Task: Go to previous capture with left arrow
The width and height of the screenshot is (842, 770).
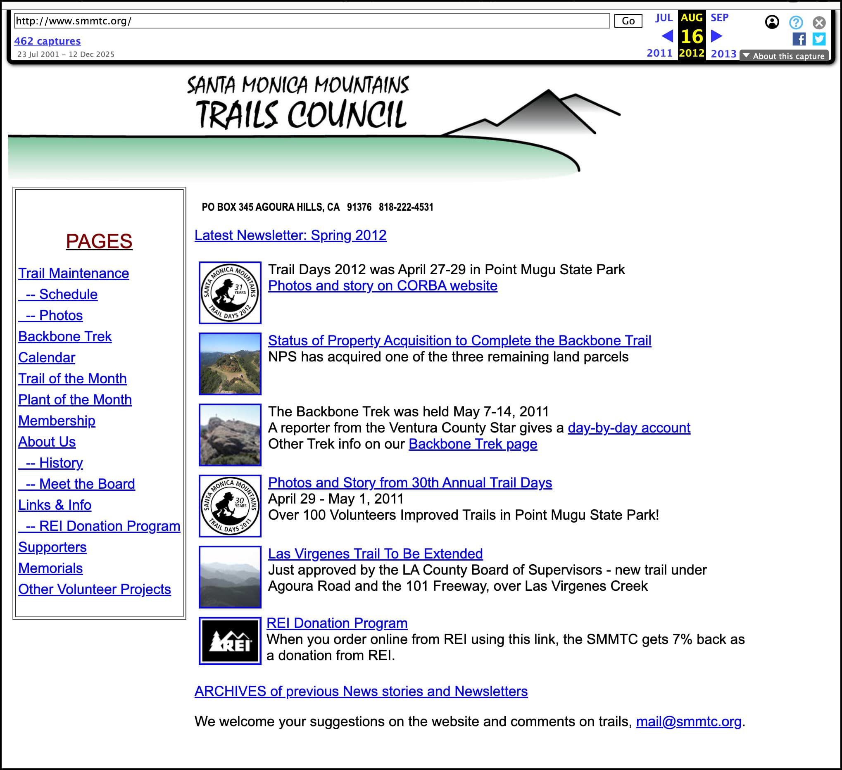Action: [x=667, y=36]
